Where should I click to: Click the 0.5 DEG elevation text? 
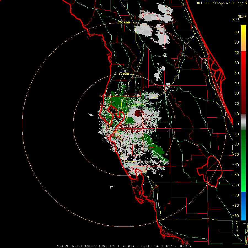coord(125,246)
